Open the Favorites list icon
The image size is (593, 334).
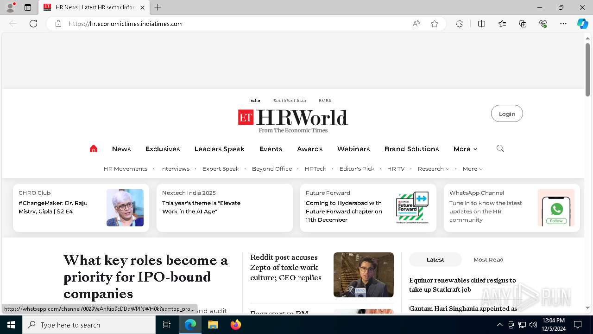tap(502, 24)
